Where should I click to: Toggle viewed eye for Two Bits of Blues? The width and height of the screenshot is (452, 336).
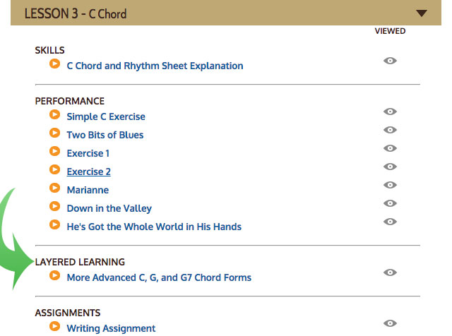[x=390, y=130]
